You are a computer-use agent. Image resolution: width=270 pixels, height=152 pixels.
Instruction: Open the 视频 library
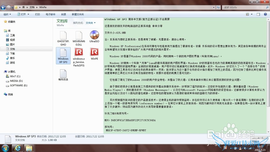10,40
